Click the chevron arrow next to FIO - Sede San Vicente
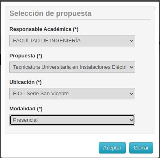 point(132,94)
